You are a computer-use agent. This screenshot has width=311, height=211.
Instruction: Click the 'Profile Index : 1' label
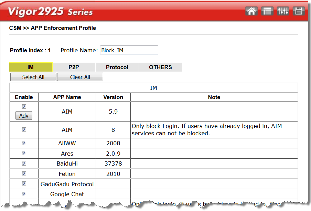coord(30,50)
